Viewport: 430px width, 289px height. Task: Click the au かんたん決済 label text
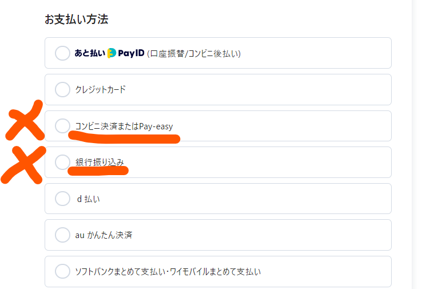tap(103, 235)
